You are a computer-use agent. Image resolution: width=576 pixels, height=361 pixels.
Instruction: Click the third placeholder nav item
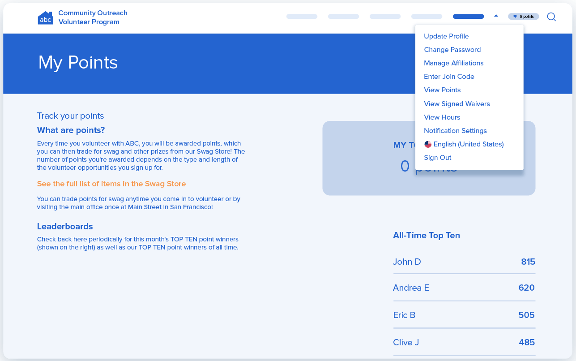385,17
